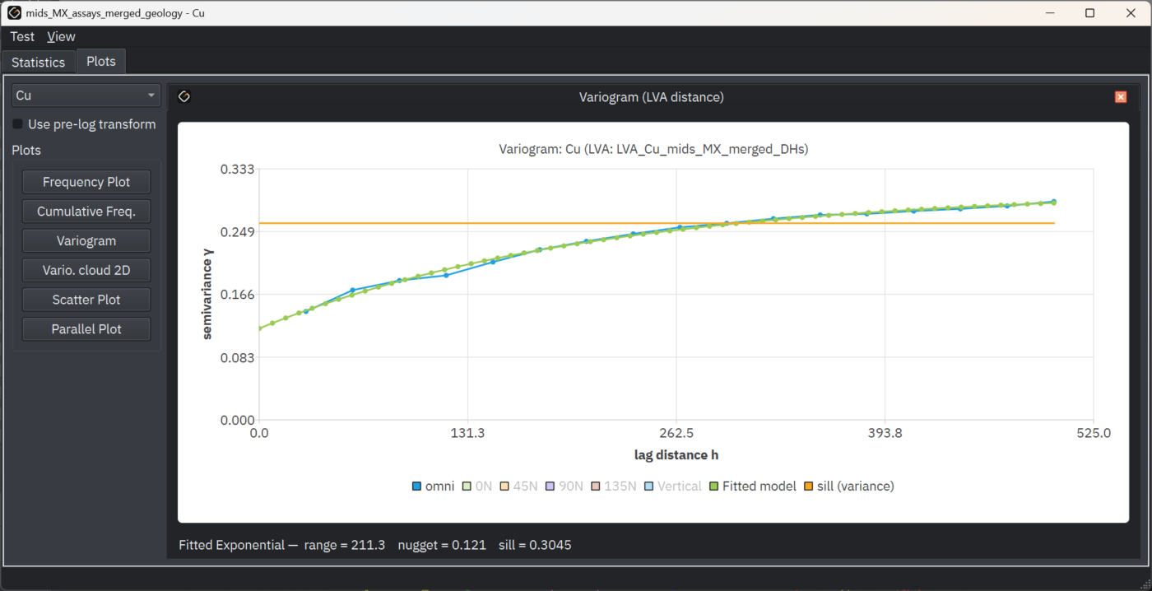The height and width of the screenshot is (591, 1152).
Task: Switch to the Statistics tab
Action: 38,63
